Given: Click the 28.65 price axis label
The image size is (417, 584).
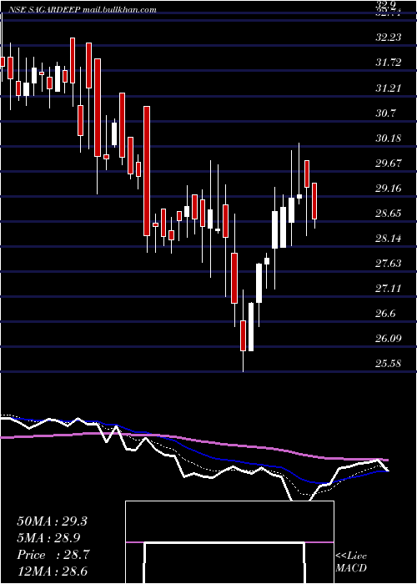Looking at the screenshot, I should click(389, 214).
